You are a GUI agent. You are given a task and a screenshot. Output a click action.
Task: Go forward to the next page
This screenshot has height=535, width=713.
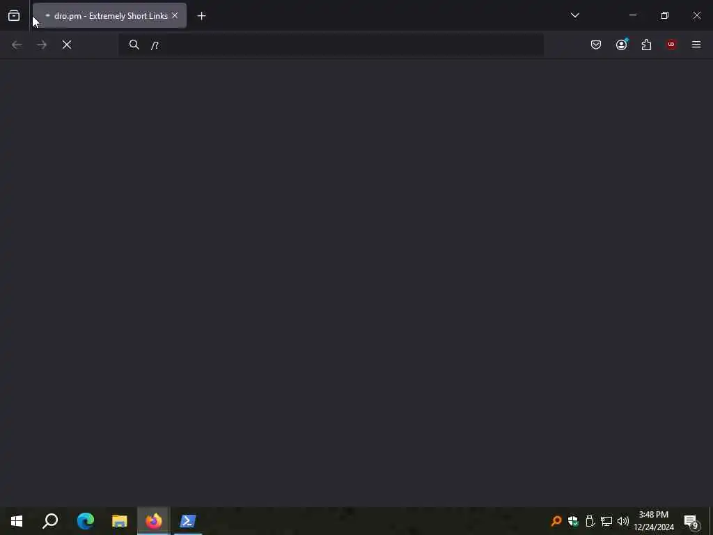click(42, 45)
